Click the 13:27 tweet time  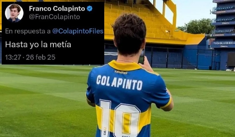13,57
